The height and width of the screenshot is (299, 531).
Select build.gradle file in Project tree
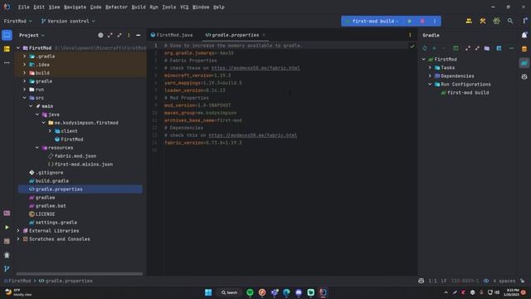pos(49,181)
